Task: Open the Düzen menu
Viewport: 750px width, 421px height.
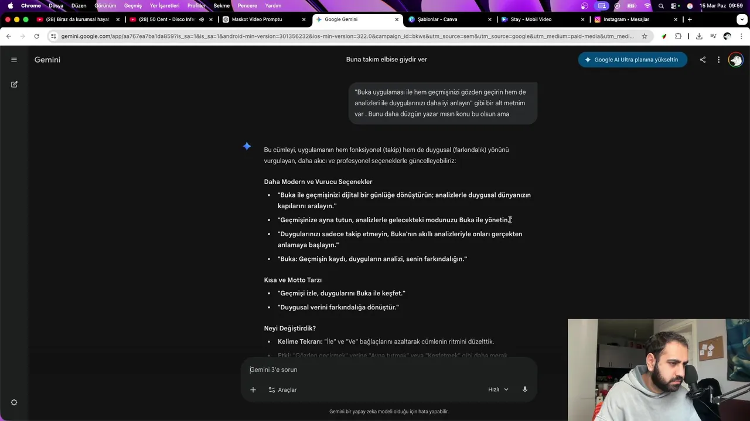Action: (79, 6)
